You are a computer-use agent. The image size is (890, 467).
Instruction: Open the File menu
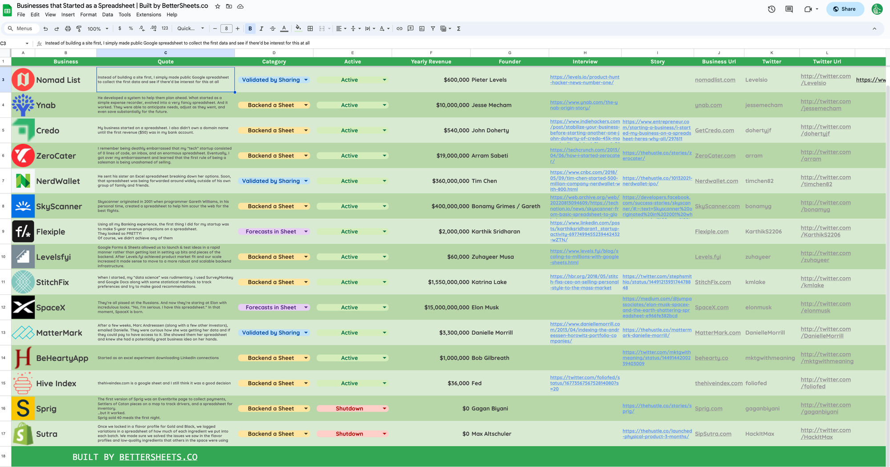[21, 15]
